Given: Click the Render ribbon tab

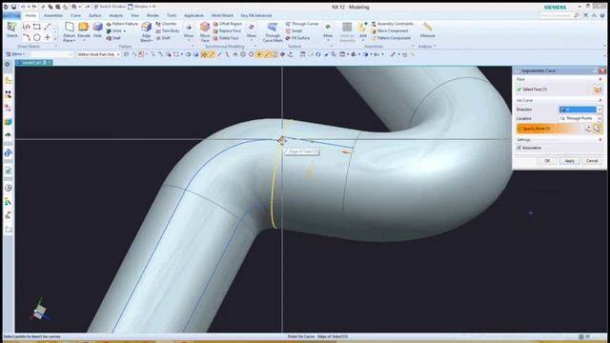Looking at the screenshot, I should 152,15.
